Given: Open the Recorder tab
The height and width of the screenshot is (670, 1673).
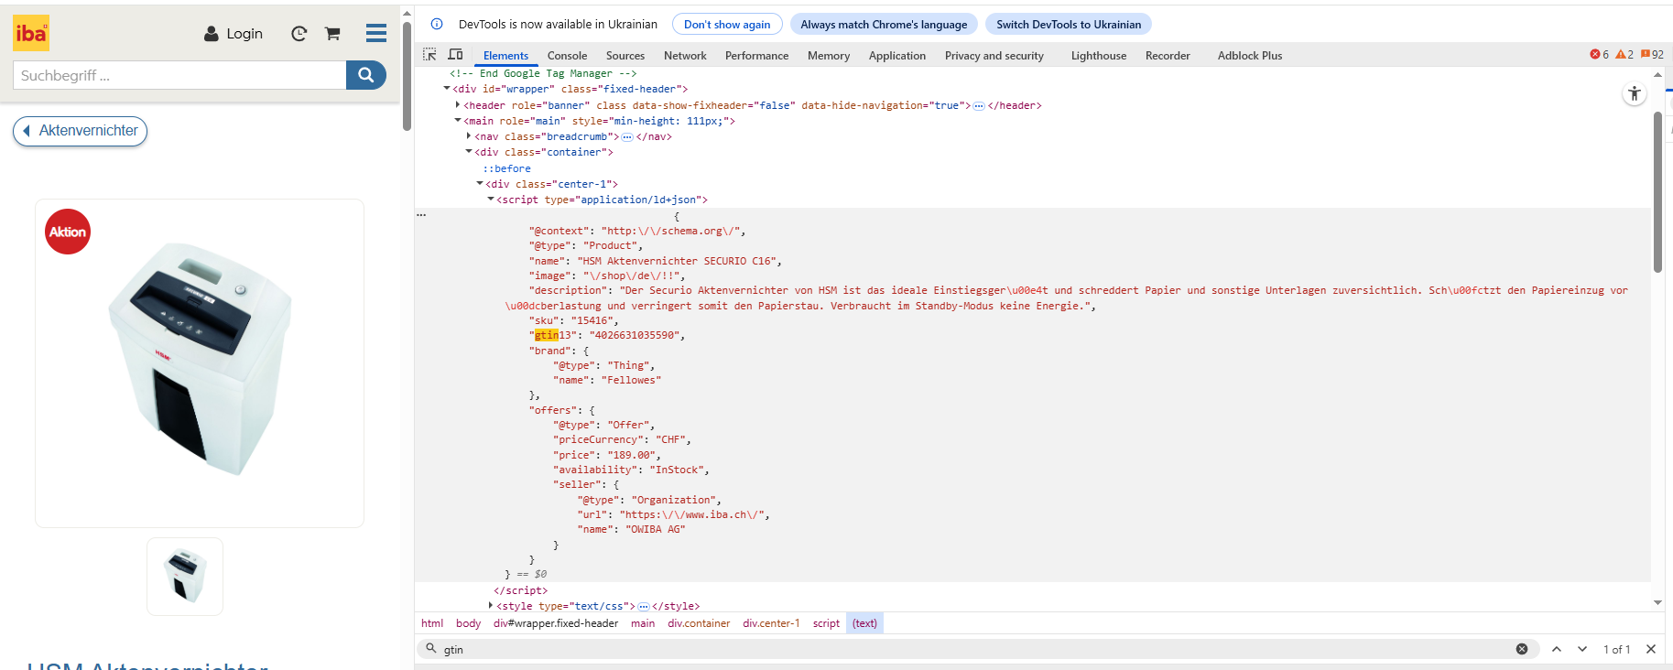Looking at the screenshot, I should [1168, 56].
